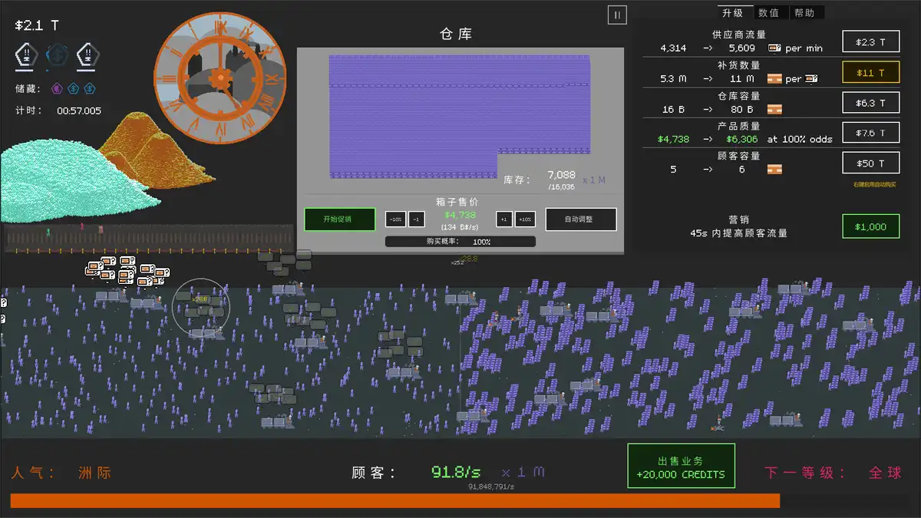The width and height of the screenshot is (921, 518).
Task: Click the circled cart marked 28.8
Action: point(201,306)
